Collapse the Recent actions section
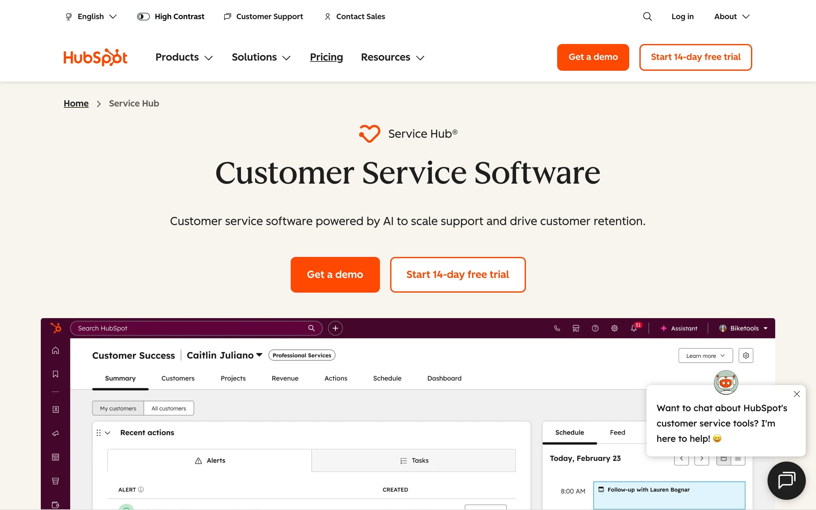This screenshot has width=816, height=510. click(107, 433)
